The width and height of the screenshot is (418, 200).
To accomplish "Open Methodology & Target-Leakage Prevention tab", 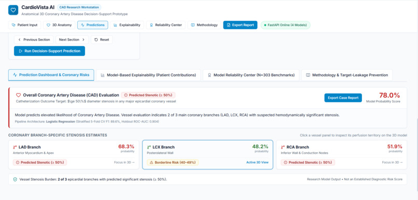I will coord(347,75).
